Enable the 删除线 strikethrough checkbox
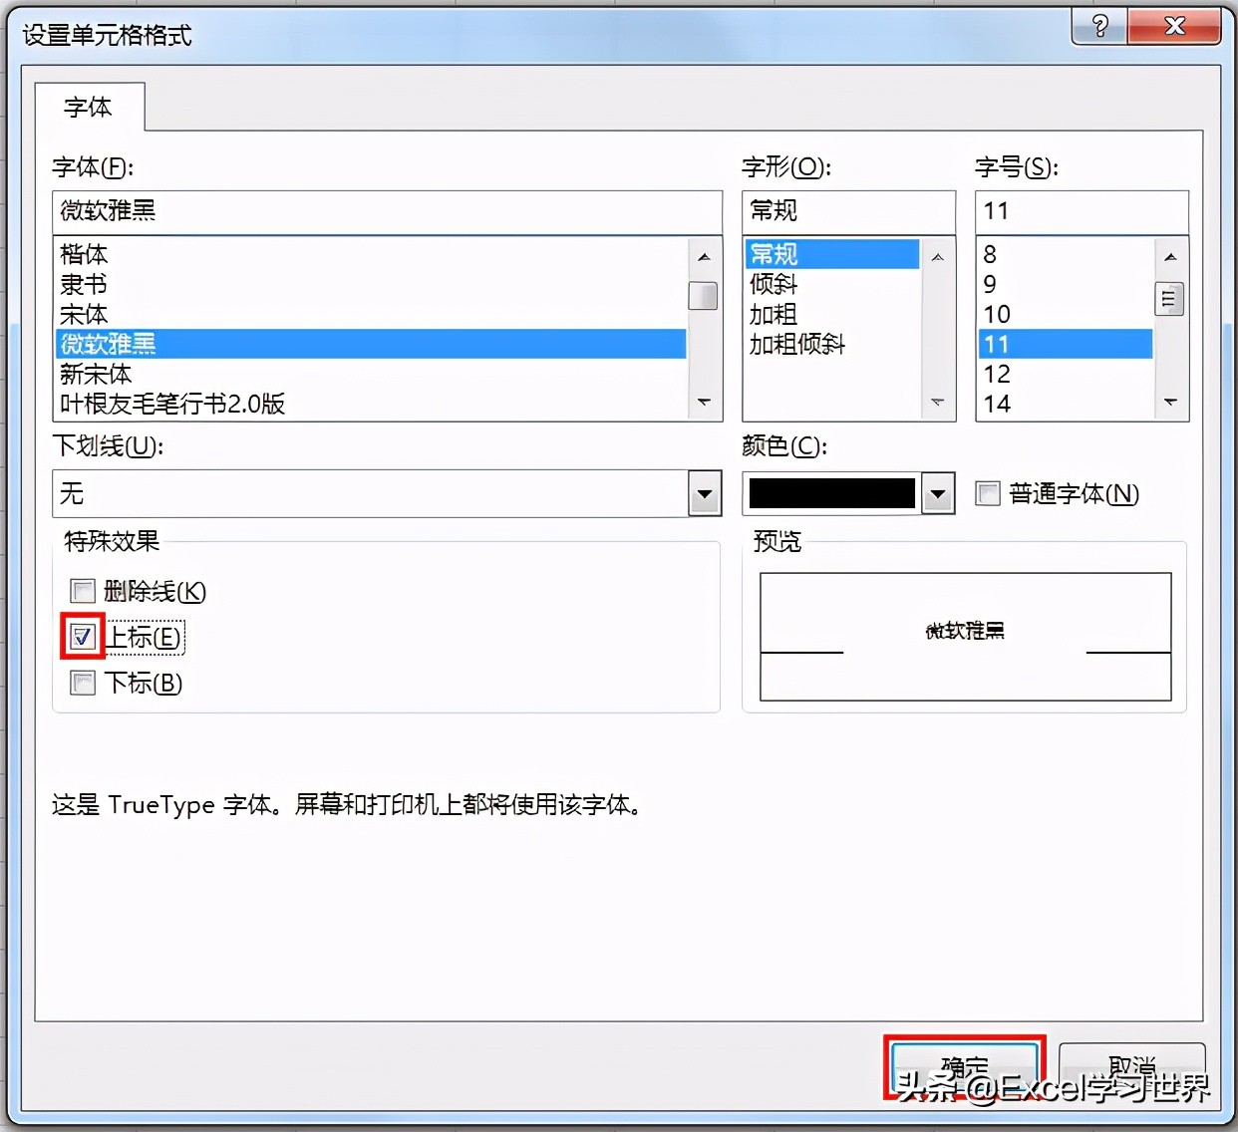The width and height of the screenshot is (1238, 1132). 83,591
